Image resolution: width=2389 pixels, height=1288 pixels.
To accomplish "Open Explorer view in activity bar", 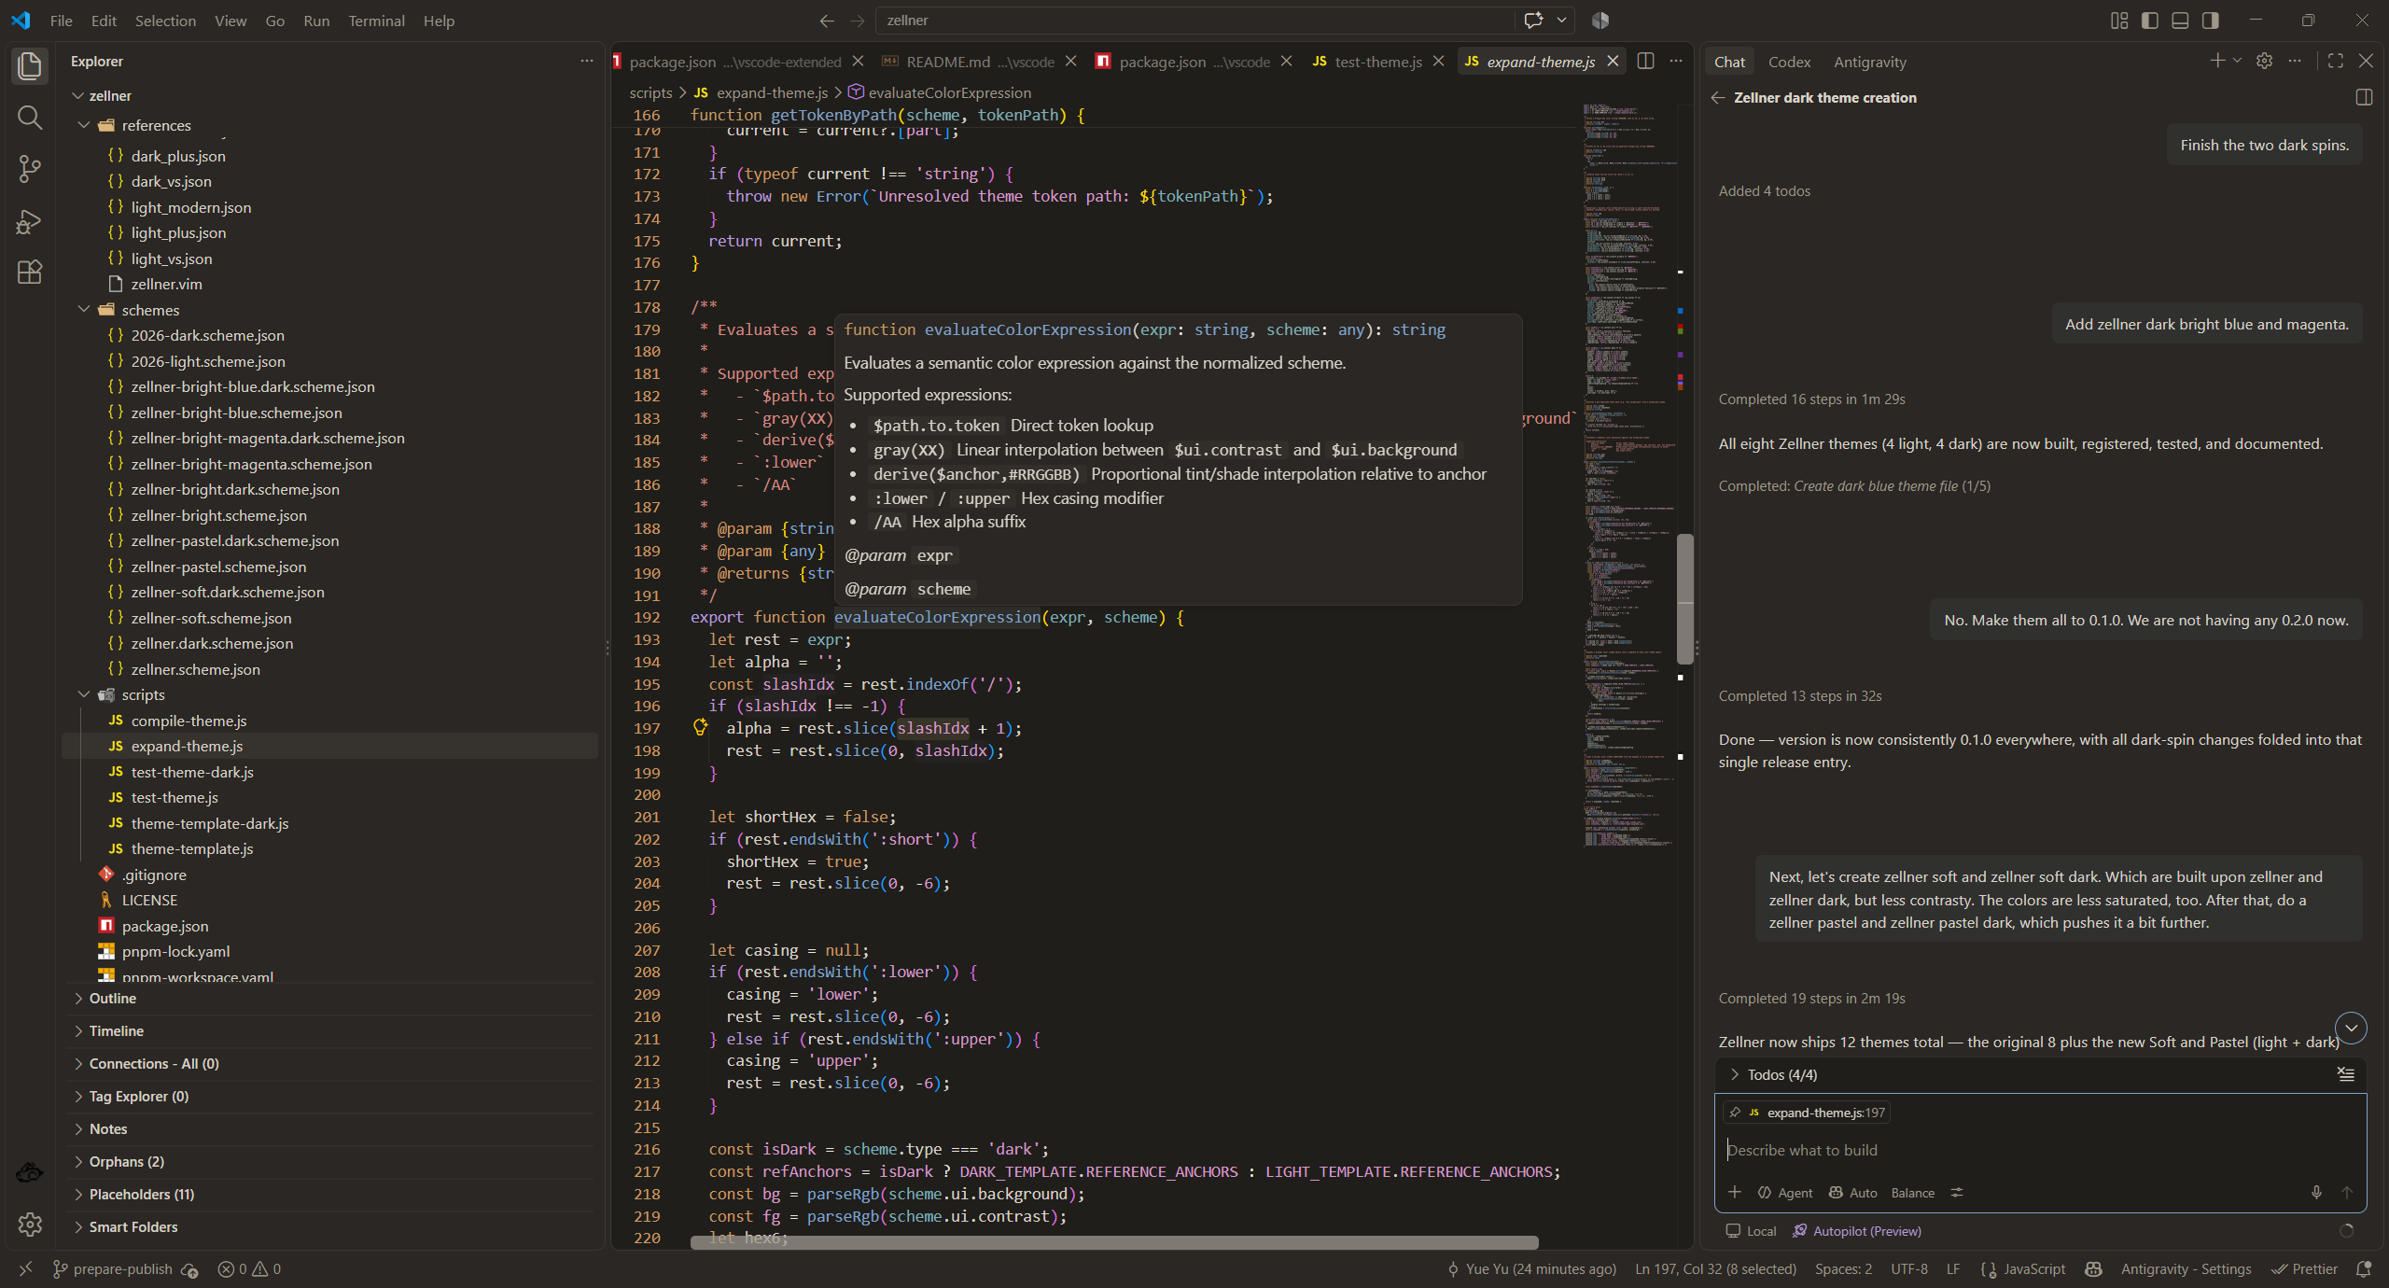I will [x=30, y=65].
